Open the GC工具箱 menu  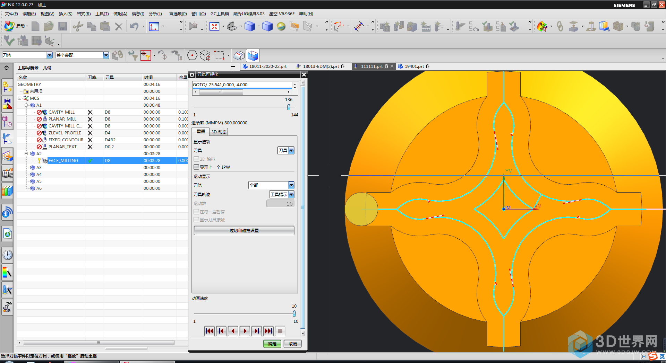220,14
